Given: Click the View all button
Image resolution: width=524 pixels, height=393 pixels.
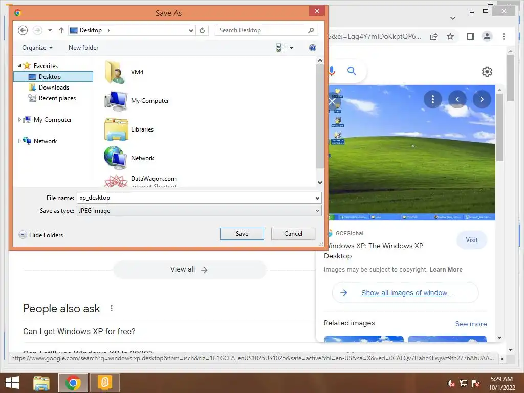Looking at the screenshot, I should coord(189,270).
